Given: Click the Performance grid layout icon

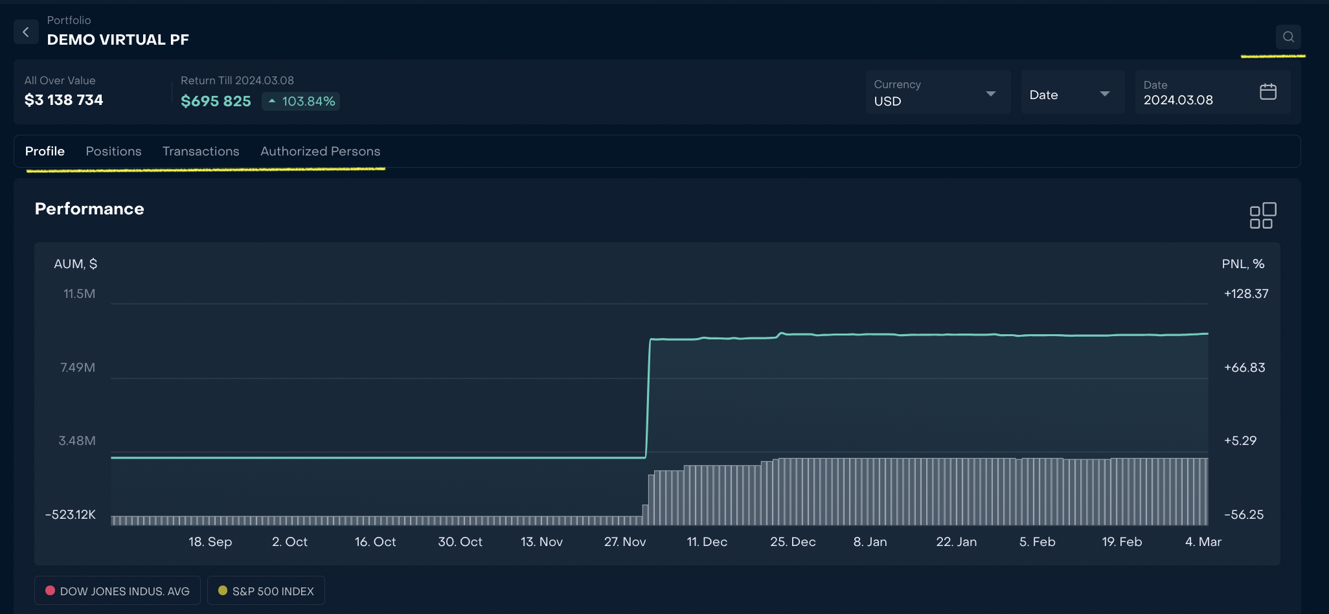Looking at the screenshot, I should pyautogui.click(x=1262, y=216).
